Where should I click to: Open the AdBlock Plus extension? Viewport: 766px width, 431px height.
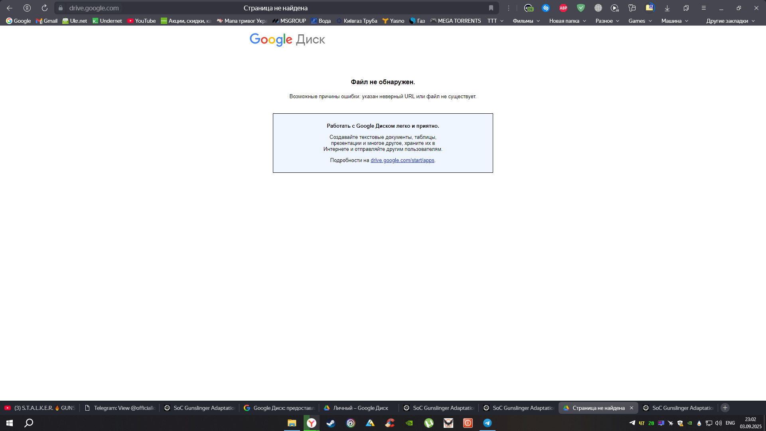563,8
